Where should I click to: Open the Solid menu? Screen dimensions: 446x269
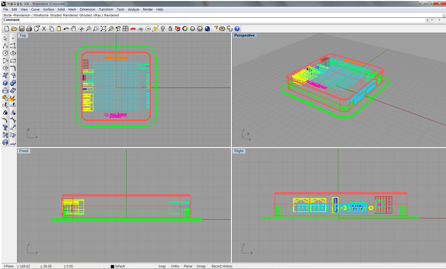coord(61,9)
